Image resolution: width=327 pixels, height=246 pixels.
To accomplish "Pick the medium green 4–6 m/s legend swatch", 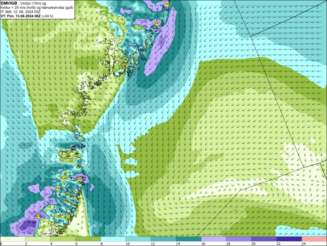I will pos(63,239).
